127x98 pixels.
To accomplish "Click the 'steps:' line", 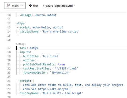I will click(x=21, y=23).
